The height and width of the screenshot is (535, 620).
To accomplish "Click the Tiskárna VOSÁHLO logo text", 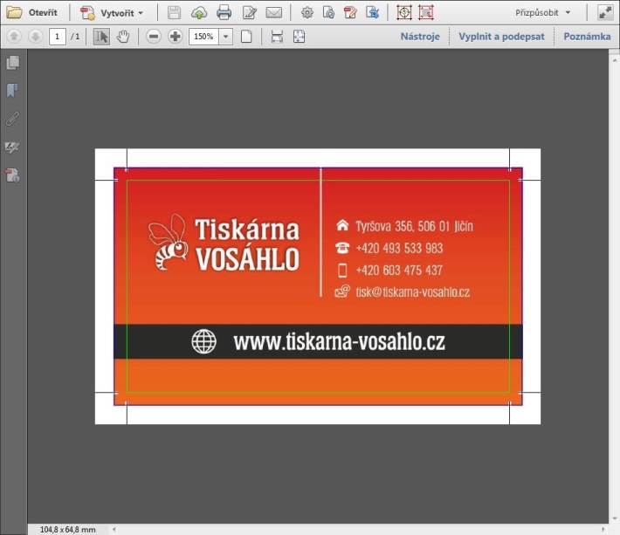I will [x=247, y=244].
